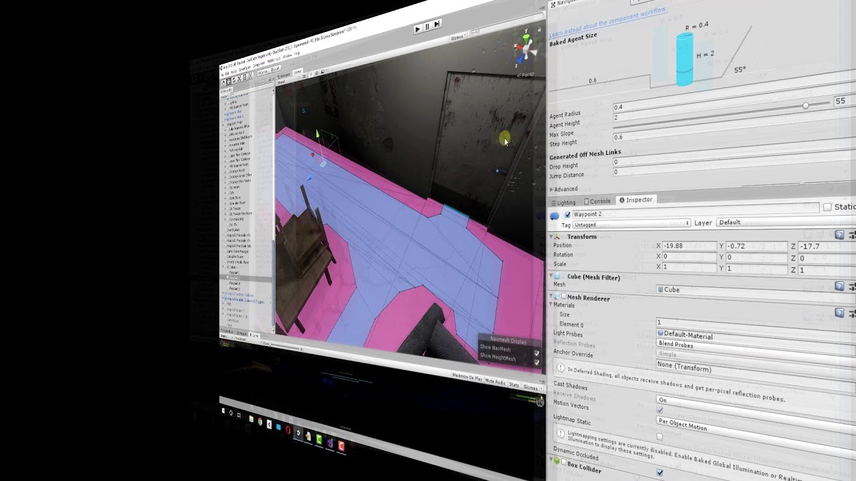The width and height of the screenshot is (856, 481).
Task: Click the green Camtasia taskbar icon
Action: [319, 439]
